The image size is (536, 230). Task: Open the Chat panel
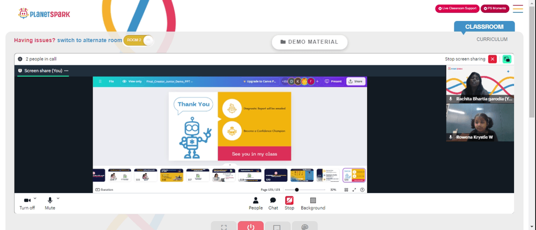point(273,203)
